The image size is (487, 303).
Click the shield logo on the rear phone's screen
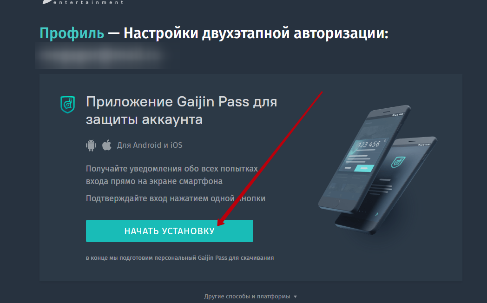click(398, 162)
